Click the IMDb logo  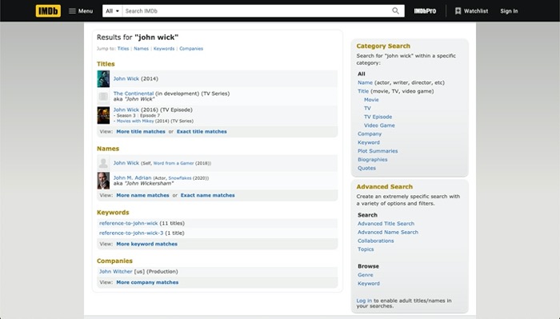(x=48, y=11)
